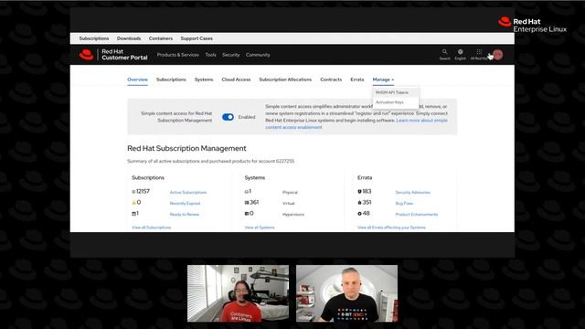585x329 pixels.
Task: Click the Physical systems label
Action: pos(290,193)
